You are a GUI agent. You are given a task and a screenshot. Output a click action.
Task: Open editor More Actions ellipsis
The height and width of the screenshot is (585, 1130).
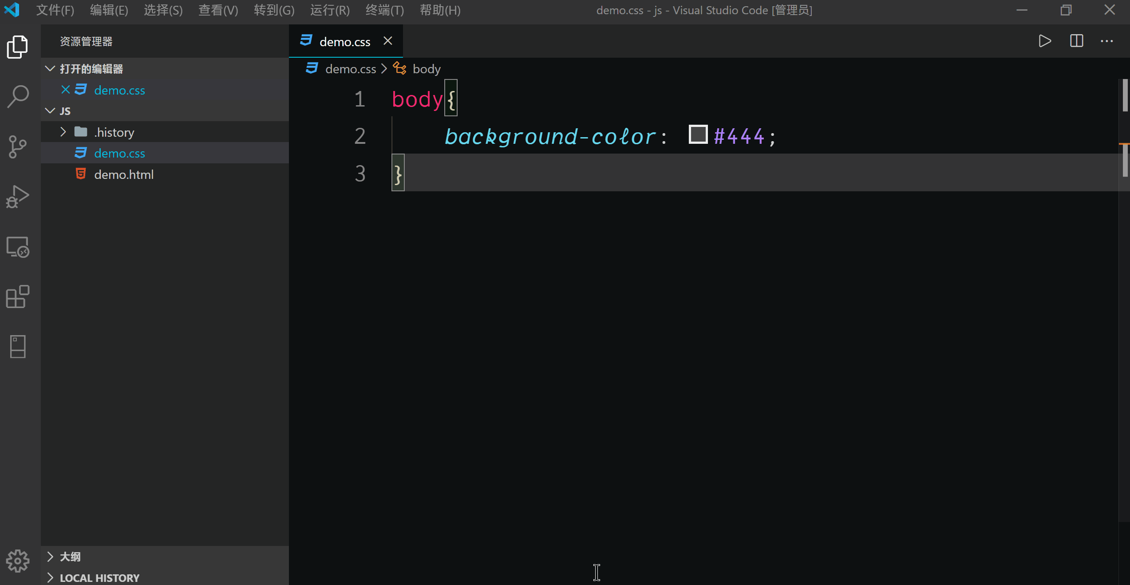(x=1106, y=41)
